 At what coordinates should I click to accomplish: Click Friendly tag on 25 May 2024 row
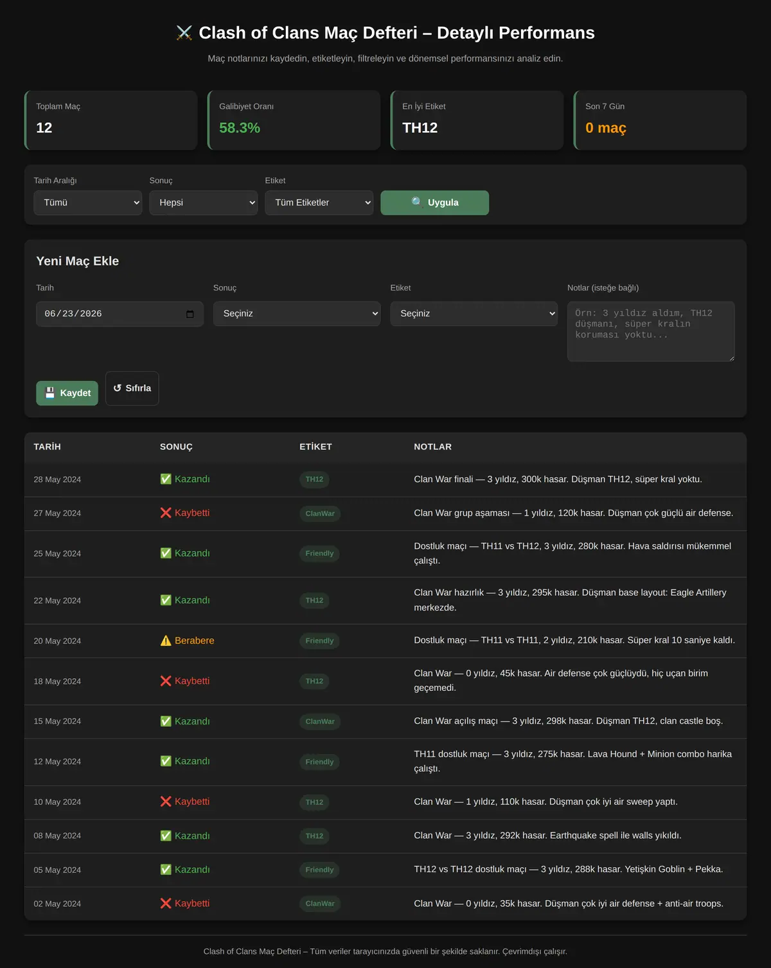(319, 553)
